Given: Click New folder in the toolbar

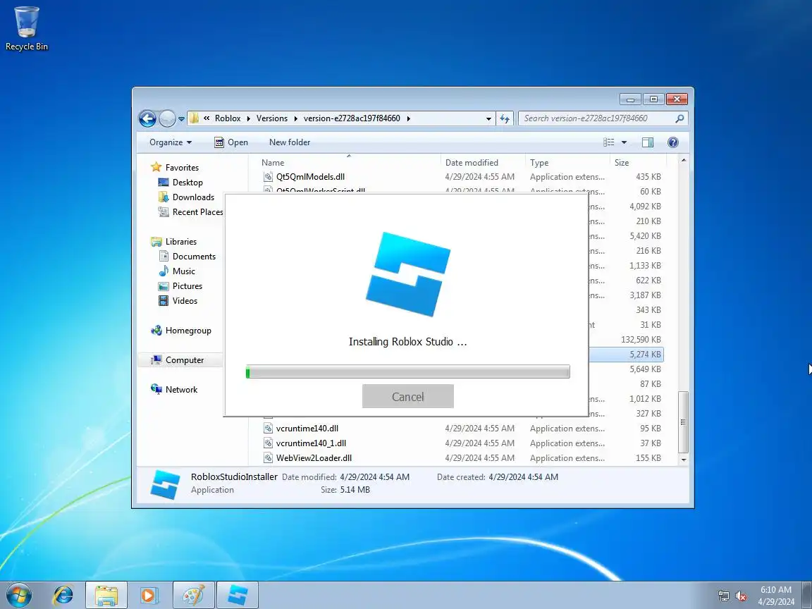Looking at the screenshot, I should pos(290,142).
